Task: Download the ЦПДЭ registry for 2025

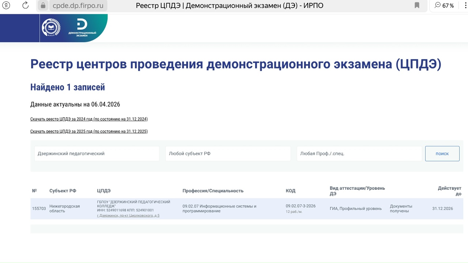Action: 89,131
